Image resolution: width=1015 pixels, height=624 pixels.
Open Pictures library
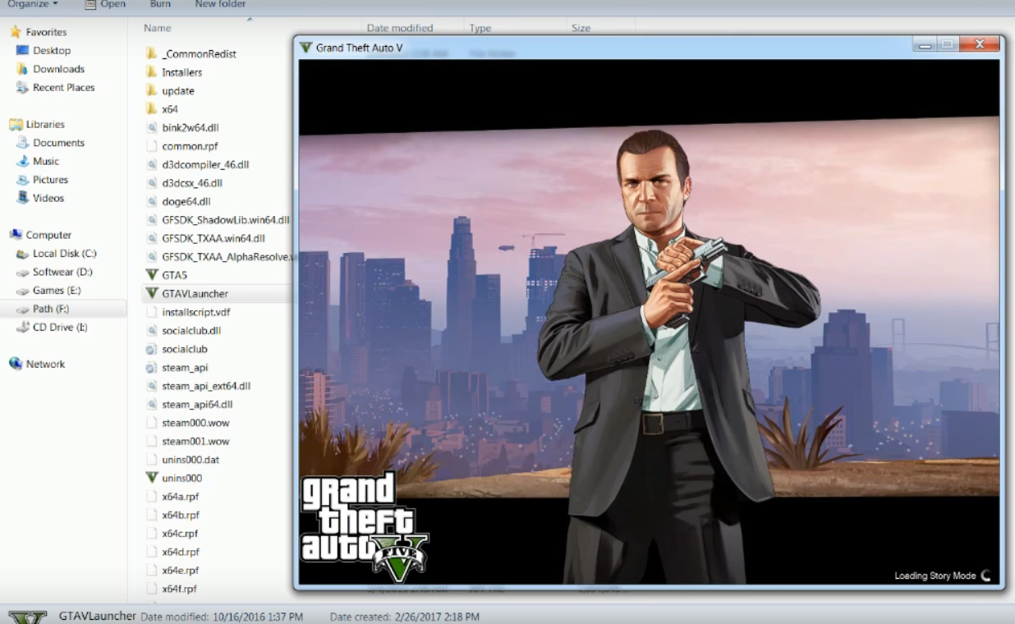(x=50, y=180)
